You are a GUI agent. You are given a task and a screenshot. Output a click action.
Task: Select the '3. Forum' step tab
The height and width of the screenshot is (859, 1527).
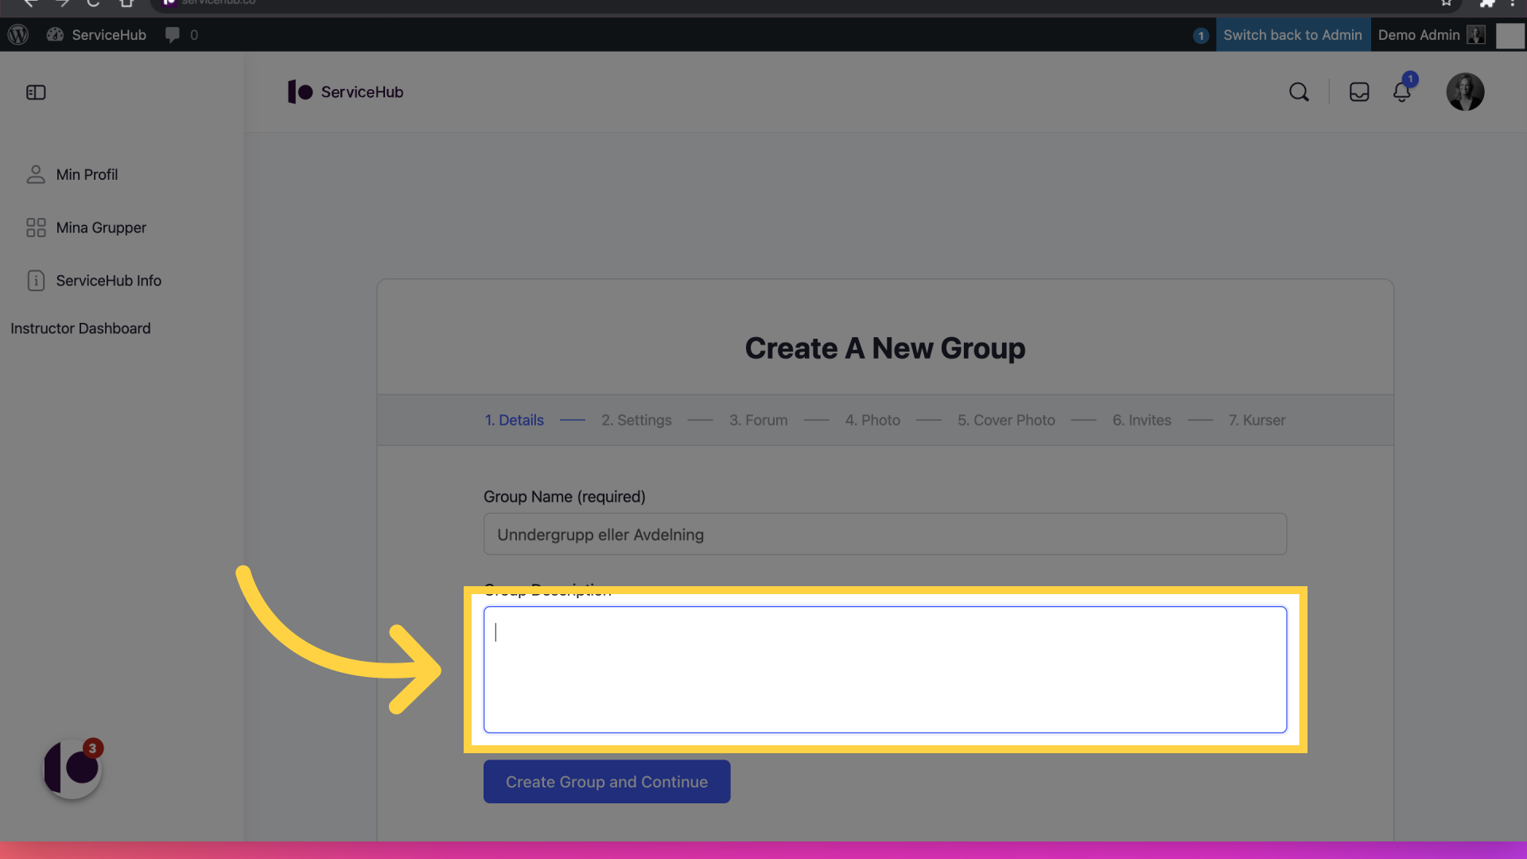click(757, 419)
